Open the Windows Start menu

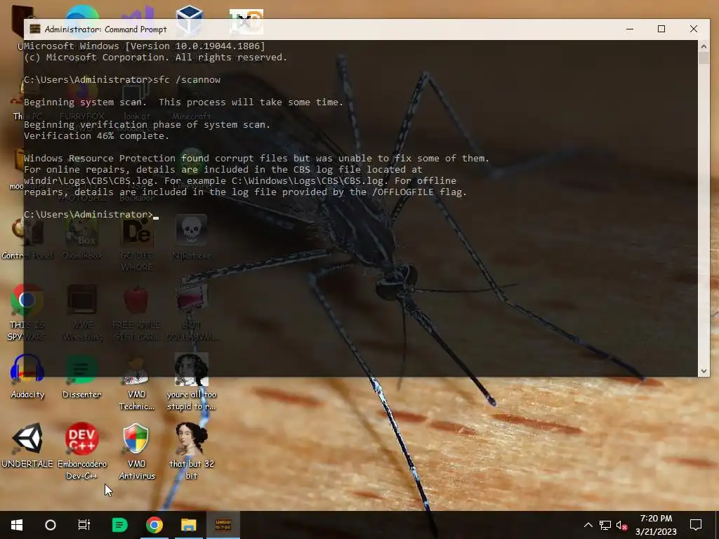click(17, 525)
